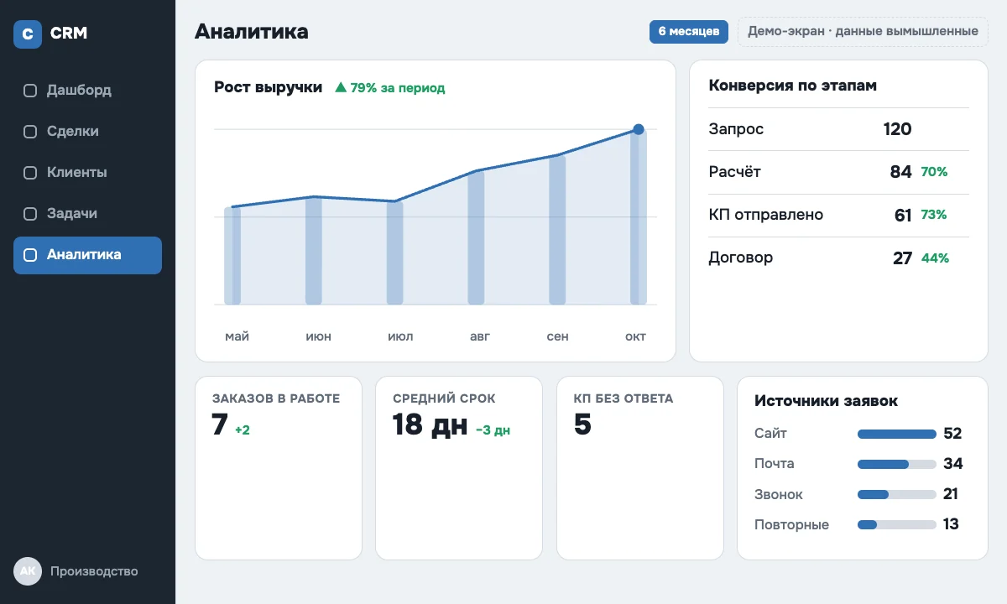This screenshot has height=604, width=1007.
Task: Click the icon beside Аналитика
Action: click(x=30, y=255)
